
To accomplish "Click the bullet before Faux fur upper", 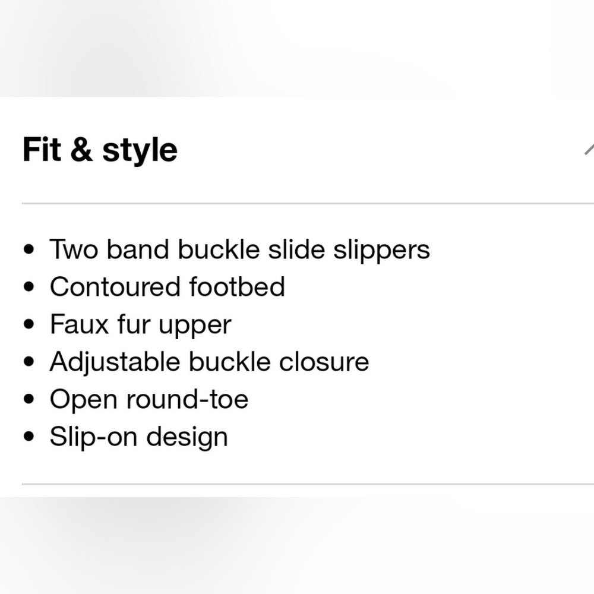I will point(29,324).
